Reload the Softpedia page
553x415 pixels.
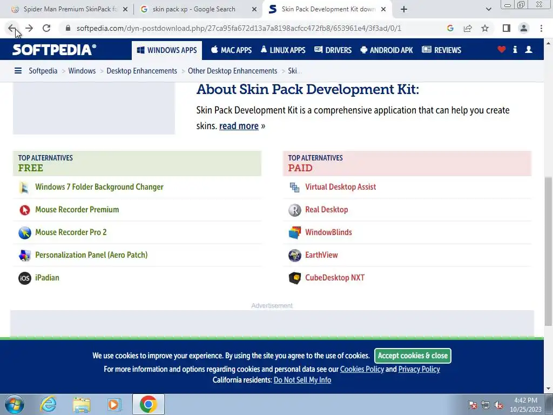[x=46, y=28]
